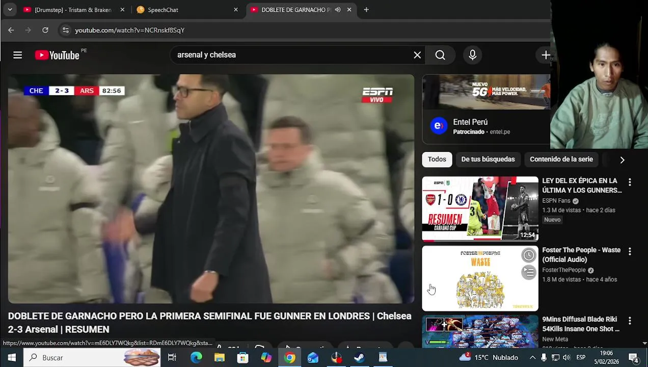Add Waste video to the queue
The image size is (648, 367).
point(529,273)
